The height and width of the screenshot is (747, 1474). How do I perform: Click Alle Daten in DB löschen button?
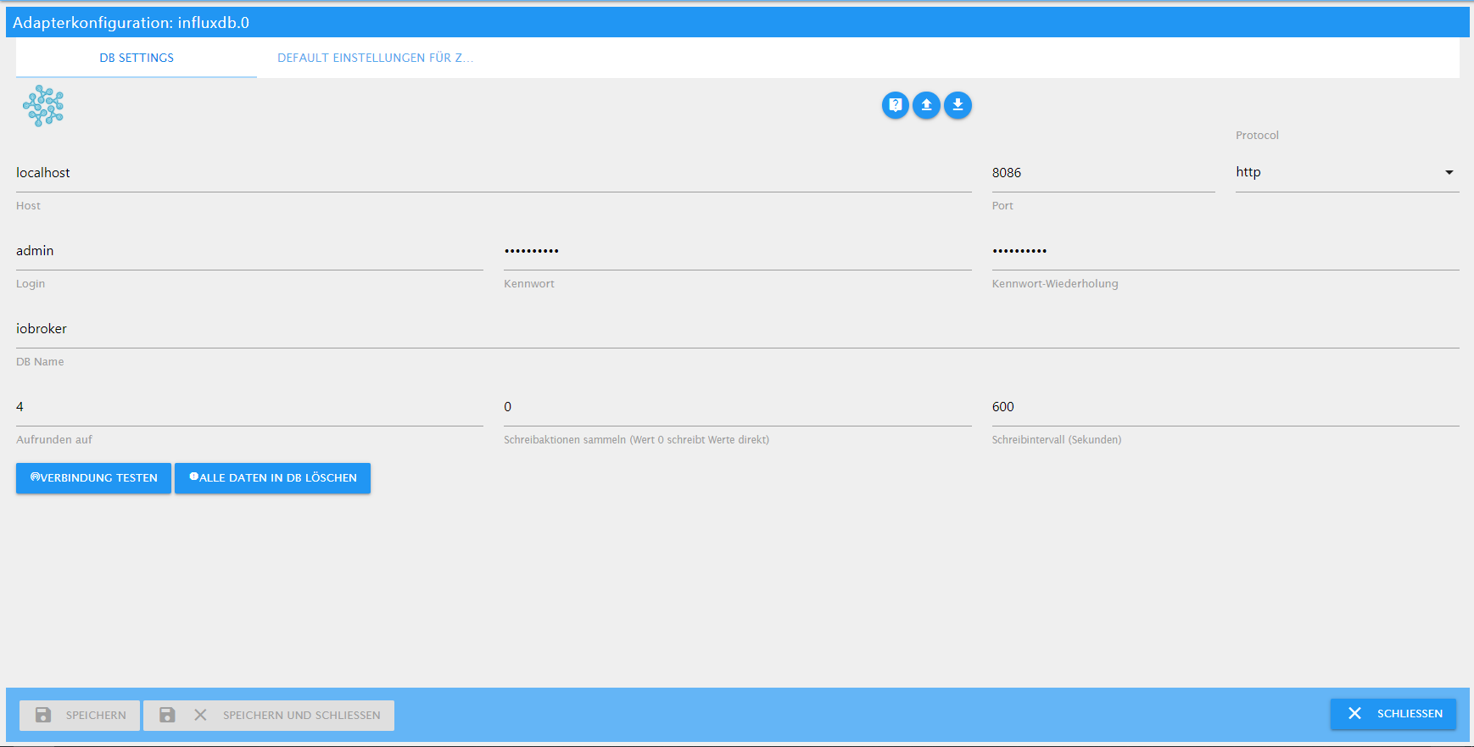pyautogui.click(x=272, y=478)
